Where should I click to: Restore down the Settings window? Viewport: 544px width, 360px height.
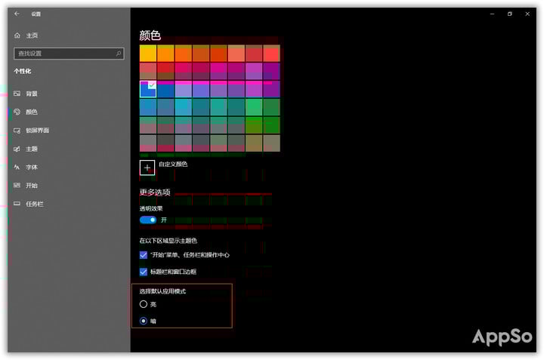pos(510,14)
